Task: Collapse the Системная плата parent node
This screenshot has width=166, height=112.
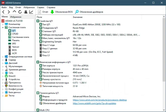Action: pos(3,27)
